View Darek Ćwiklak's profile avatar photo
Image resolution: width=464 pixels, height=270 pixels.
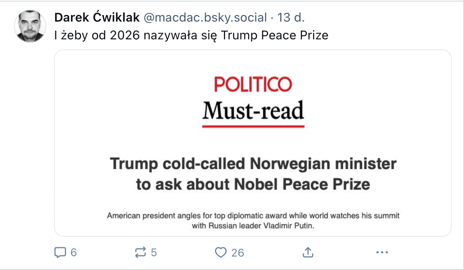(30, 26)
